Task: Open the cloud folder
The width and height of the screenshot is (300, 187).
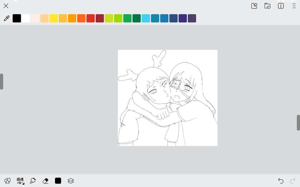Action: (267, 6)
